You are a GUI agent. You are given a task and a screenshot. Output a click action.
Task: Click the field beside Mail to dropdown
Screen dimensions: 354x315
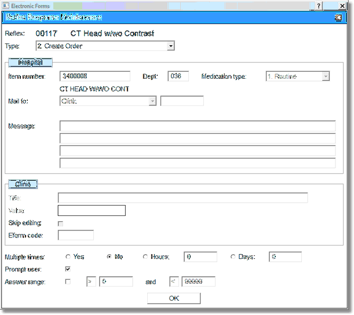point(182,101)
